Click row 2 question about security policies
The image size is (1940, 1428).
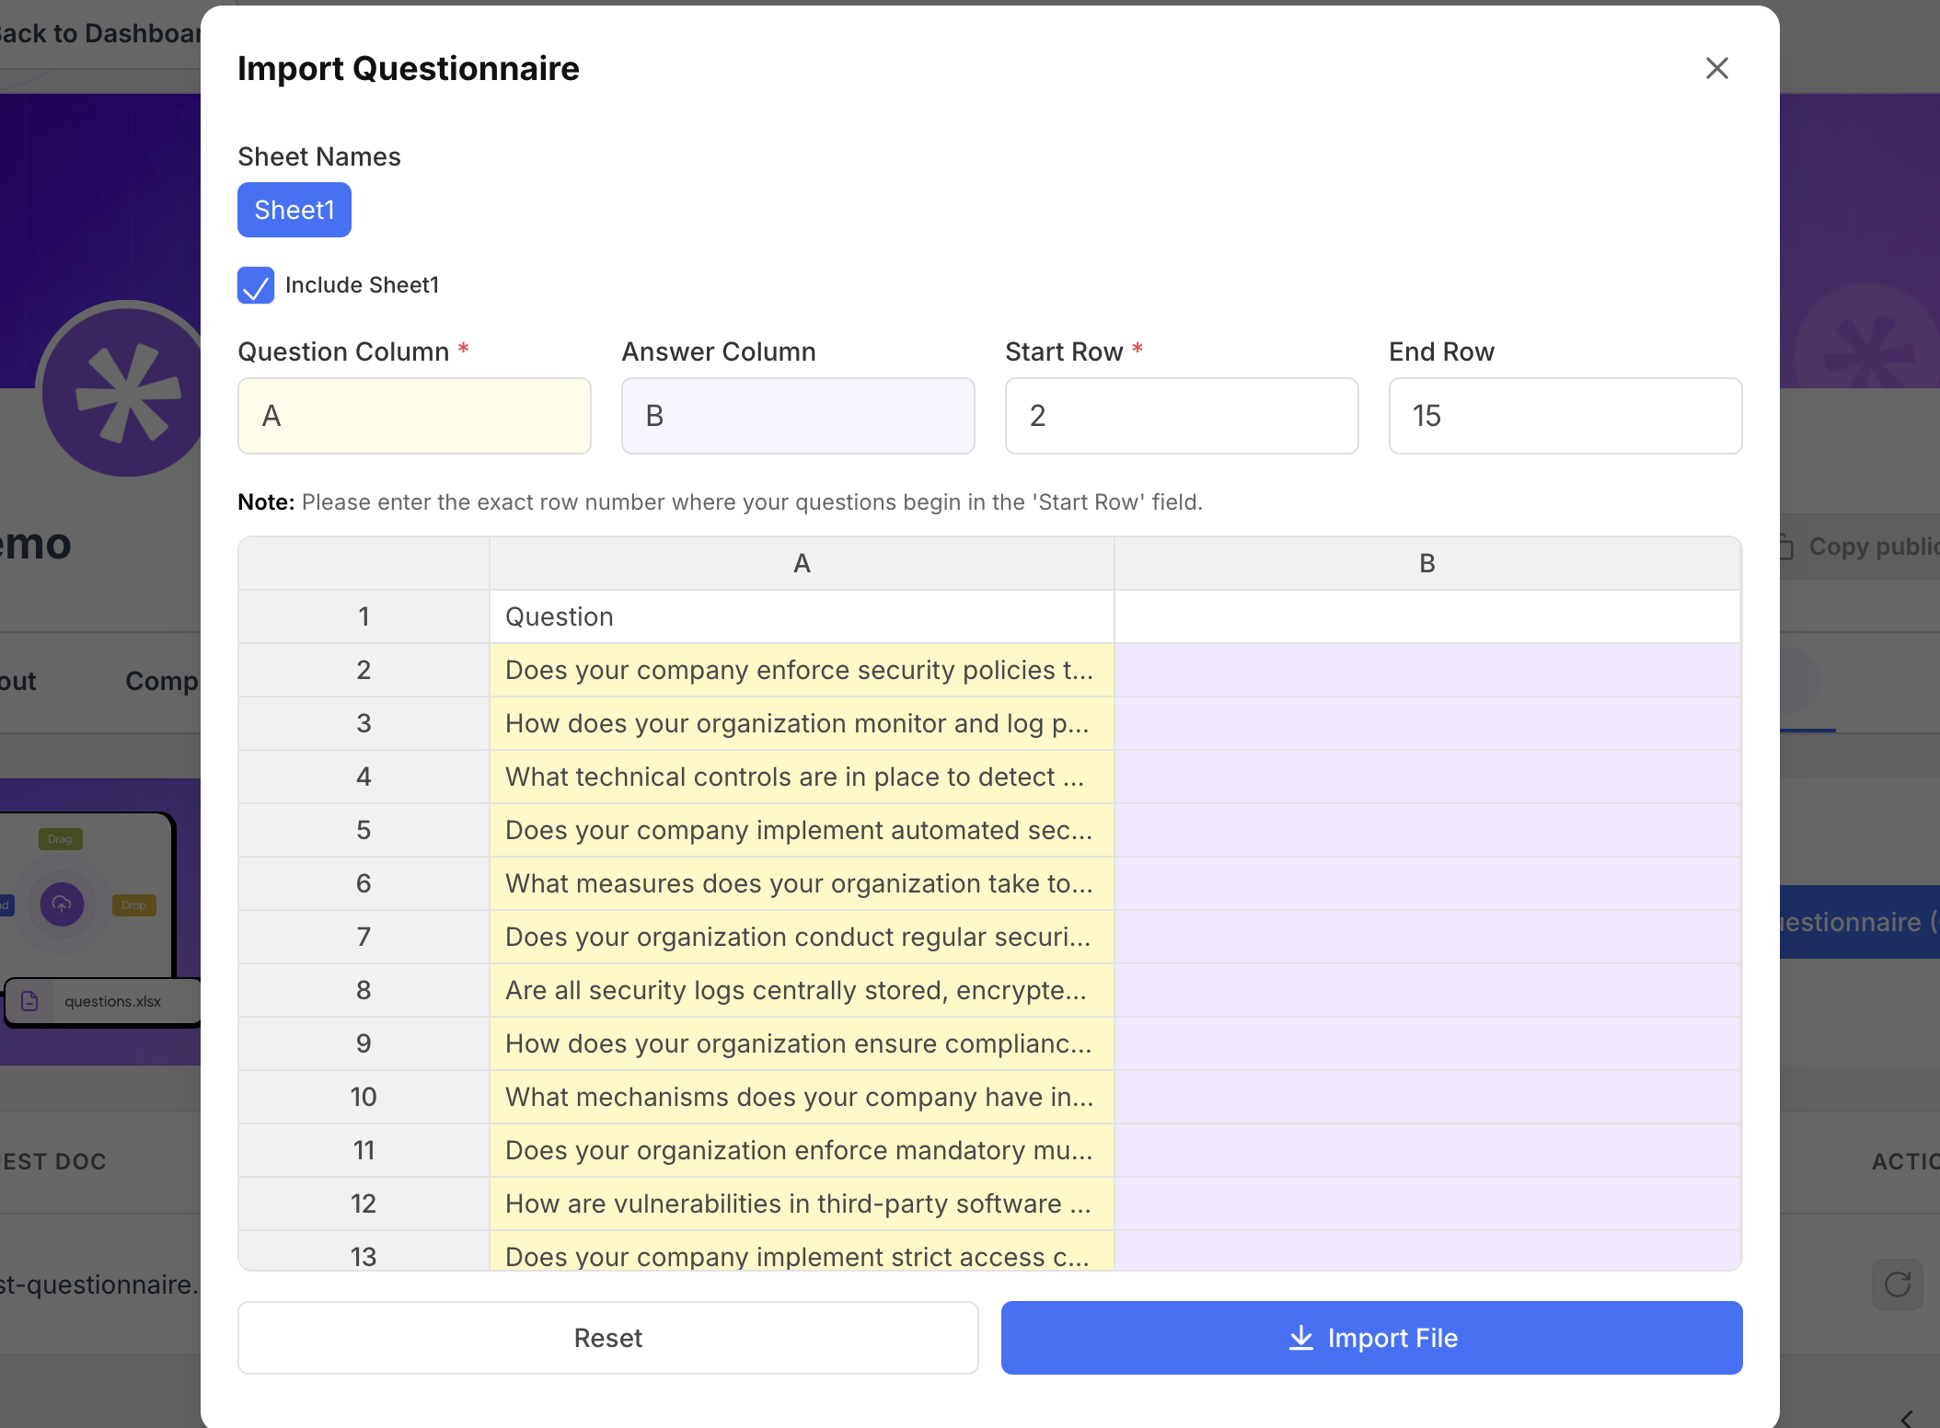pos(799,670)
